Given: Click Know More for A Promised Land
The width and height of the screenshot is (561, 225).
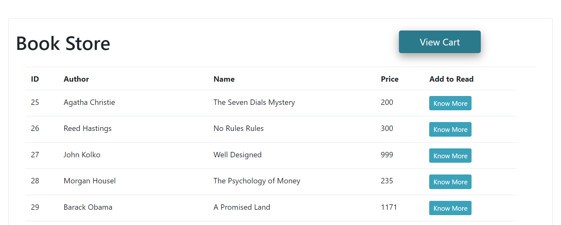Looking at the screenshot, I should 450,208.
